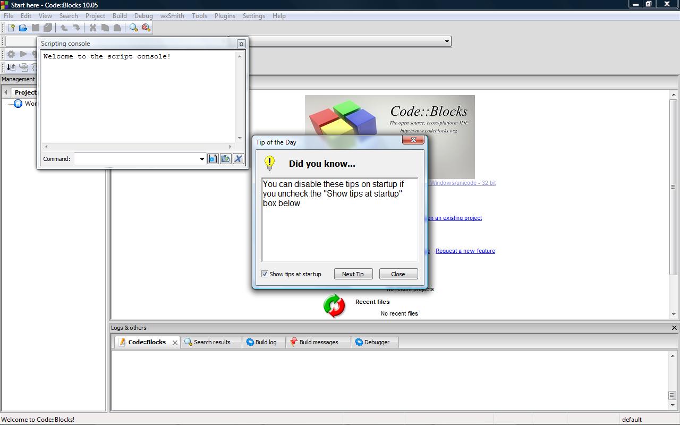Load a script file in Scripting console

point(226,159)
